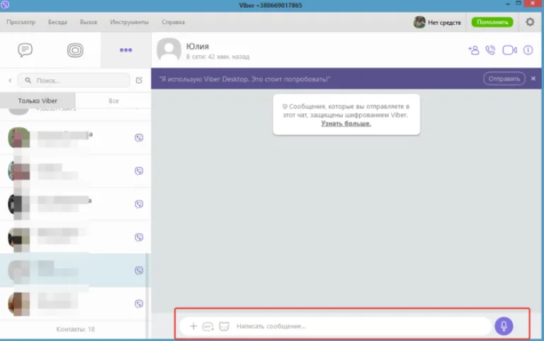Click Viber icon of third blurred contact
Screen dimensions: 544x341
pos(139,204)
